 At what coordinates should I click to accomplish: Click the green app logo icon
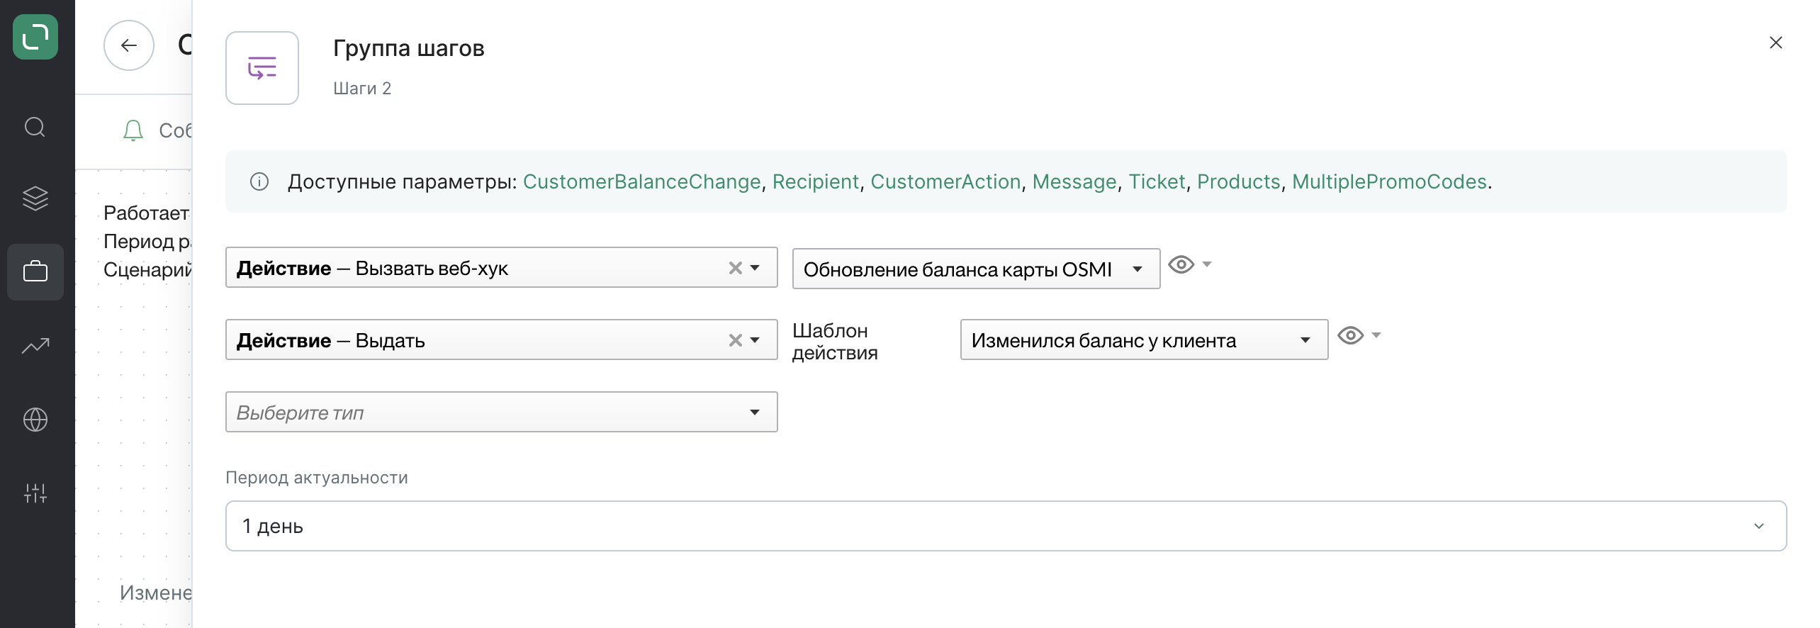pyautogui.click(x=35, y=37)
